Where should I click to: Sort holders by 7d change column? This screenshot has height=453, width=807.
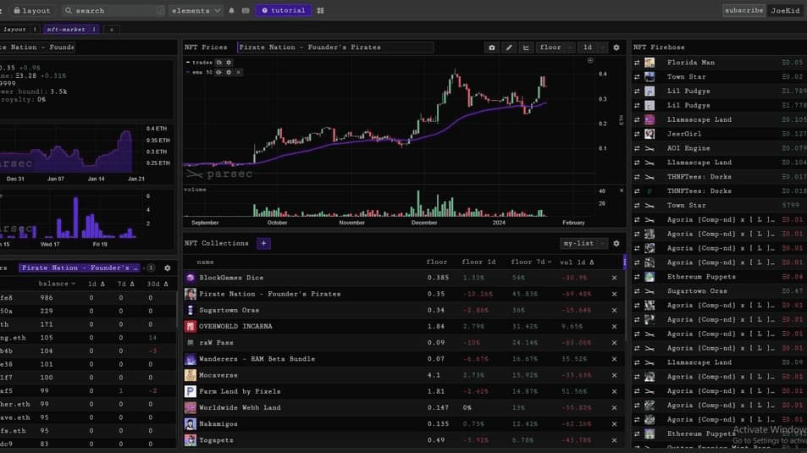(x=125, y=285)
